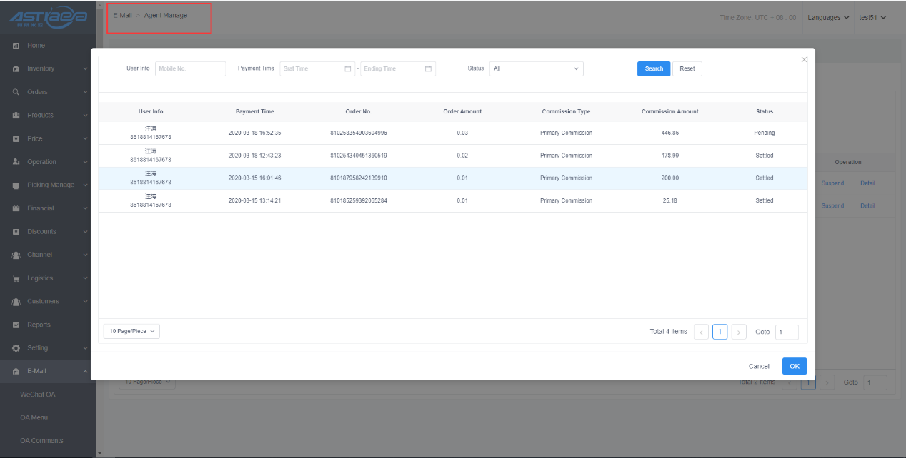906x458 pixels.
Task: Click calendar icon in Ending Time field
Action: click(x=428, y=69)
